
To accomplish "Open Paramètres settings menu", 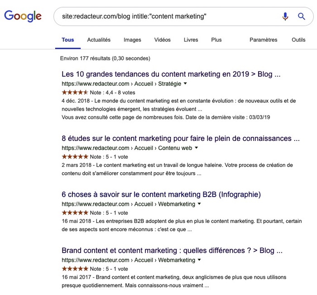I will point(263,40).
